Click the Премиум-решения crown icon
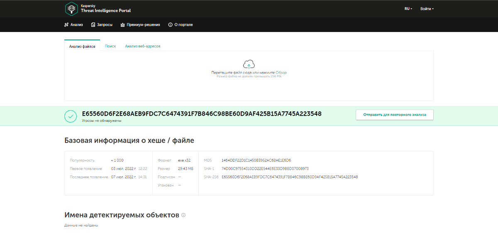 (123, 25)
